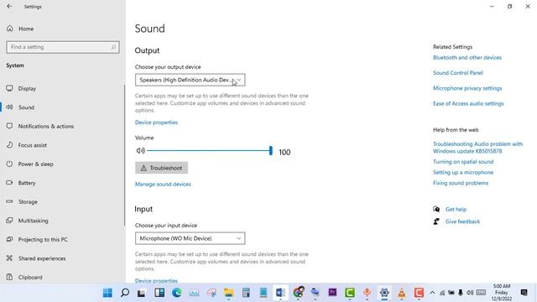Click the tray microphone icon
This screenshot has height=302, width=537.
point(461,293)
